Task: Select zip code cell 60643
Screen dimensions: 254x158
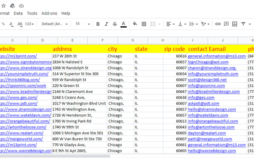Action: coord(175,127)
